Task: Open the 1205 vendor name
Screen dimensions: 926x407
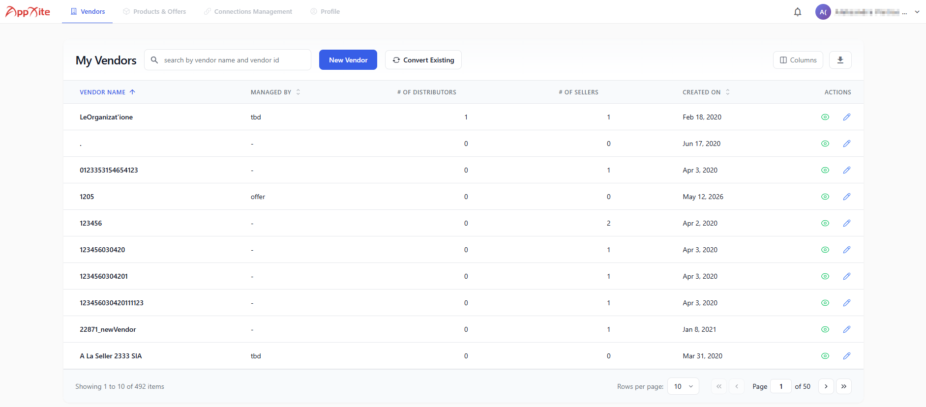Action: pyautogui.click(x=87, y=197)
